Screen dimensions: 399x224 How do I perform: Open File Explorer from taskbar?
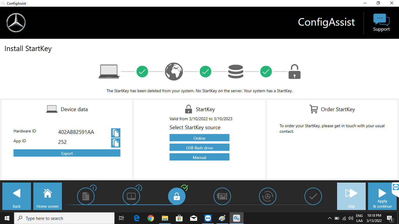click(x=165, y=218)
